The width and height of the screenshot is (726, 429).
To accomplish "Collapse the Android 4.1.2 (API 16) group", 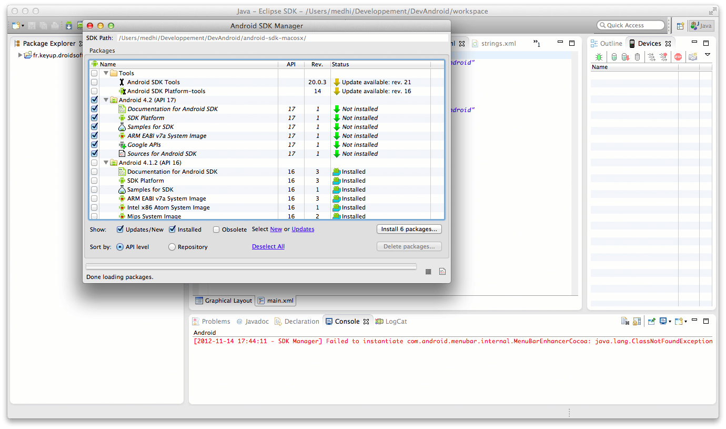I will coord(106,163).
